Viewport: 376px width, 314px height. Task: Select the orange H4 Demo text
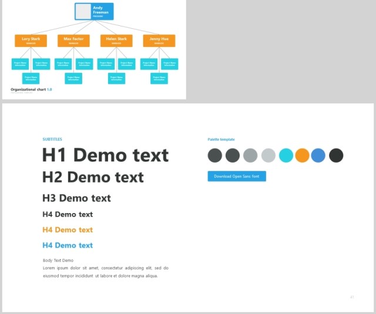click(x=68, y=229)
